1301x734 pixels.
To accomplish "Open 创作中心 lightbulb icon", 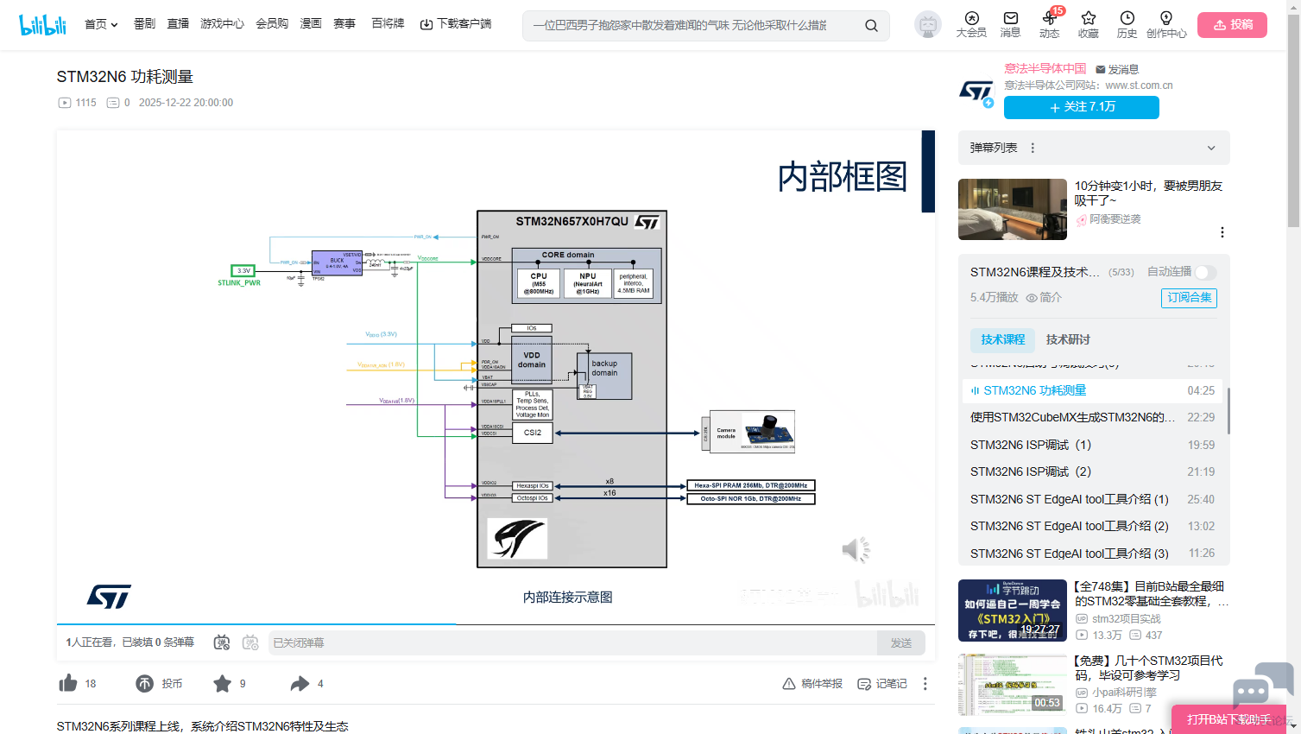I will tap(1165, 18).
